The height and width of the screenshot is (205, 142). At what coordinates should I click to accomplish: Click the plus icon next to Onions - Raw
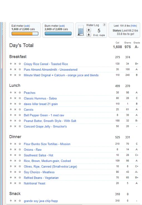(11, 149)
